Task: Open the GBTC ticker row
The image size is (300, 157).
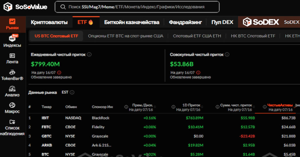Action: [47, 136]
